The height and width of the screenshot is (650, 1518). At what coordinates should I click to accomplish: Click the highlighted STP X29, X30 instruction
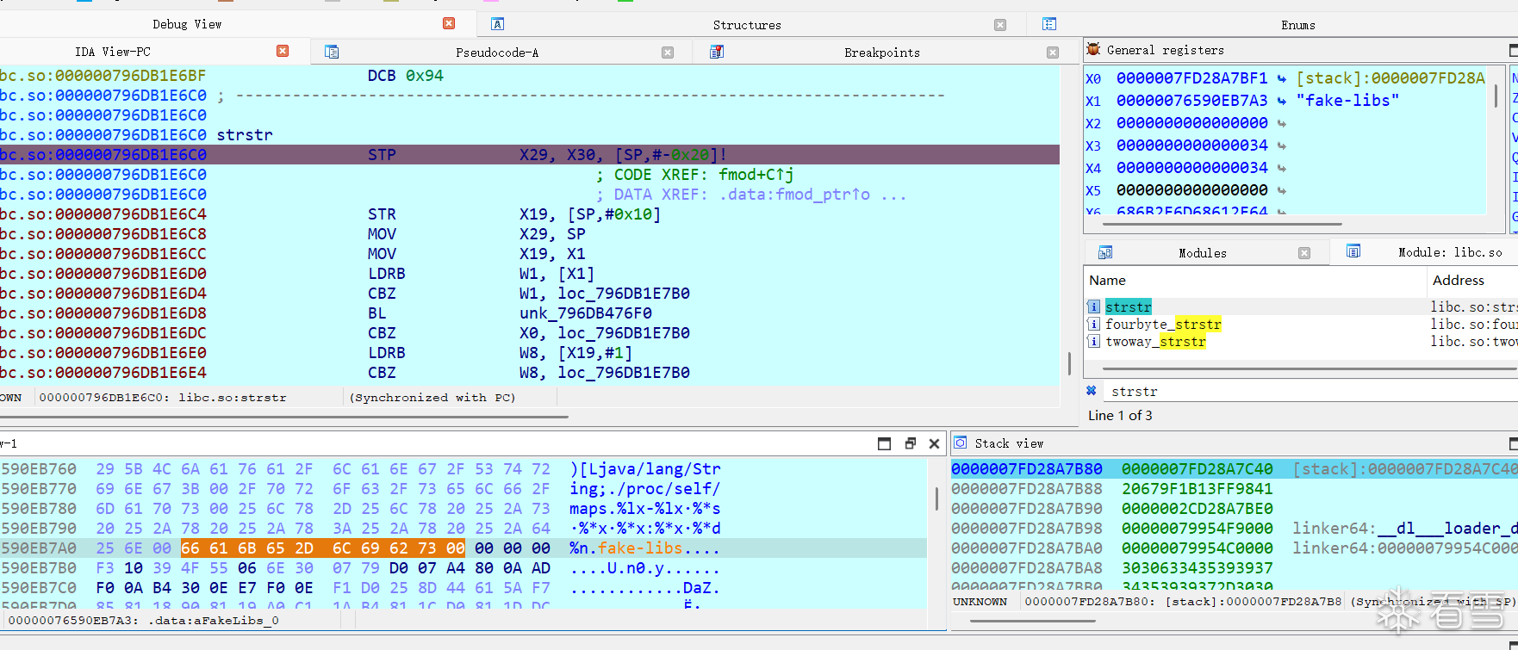[530, 155]
